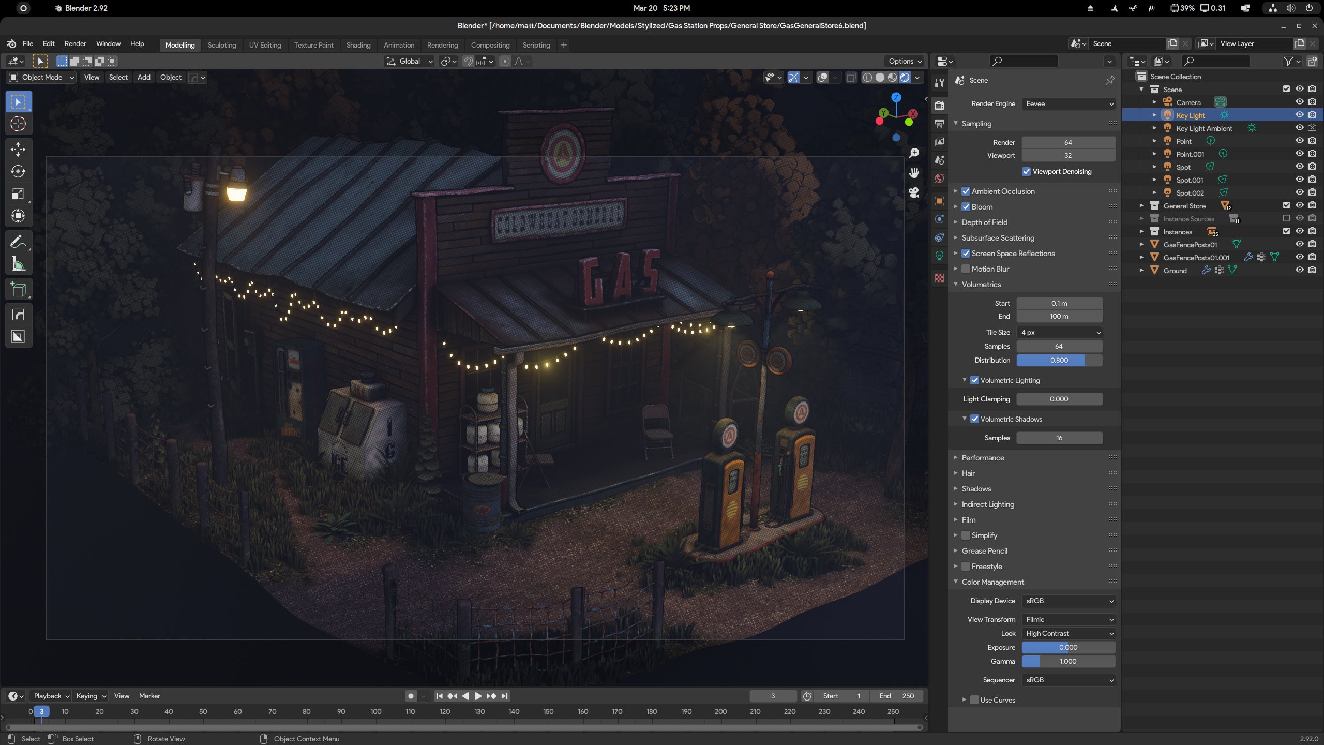1324x745 pixels.
Task: Open Texture properties tab icon
Action: coord(939,278)
